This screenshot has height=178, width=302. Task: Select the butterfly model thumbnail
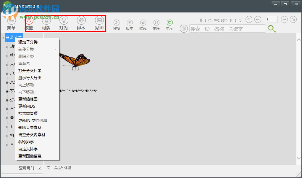pos(75,62)
